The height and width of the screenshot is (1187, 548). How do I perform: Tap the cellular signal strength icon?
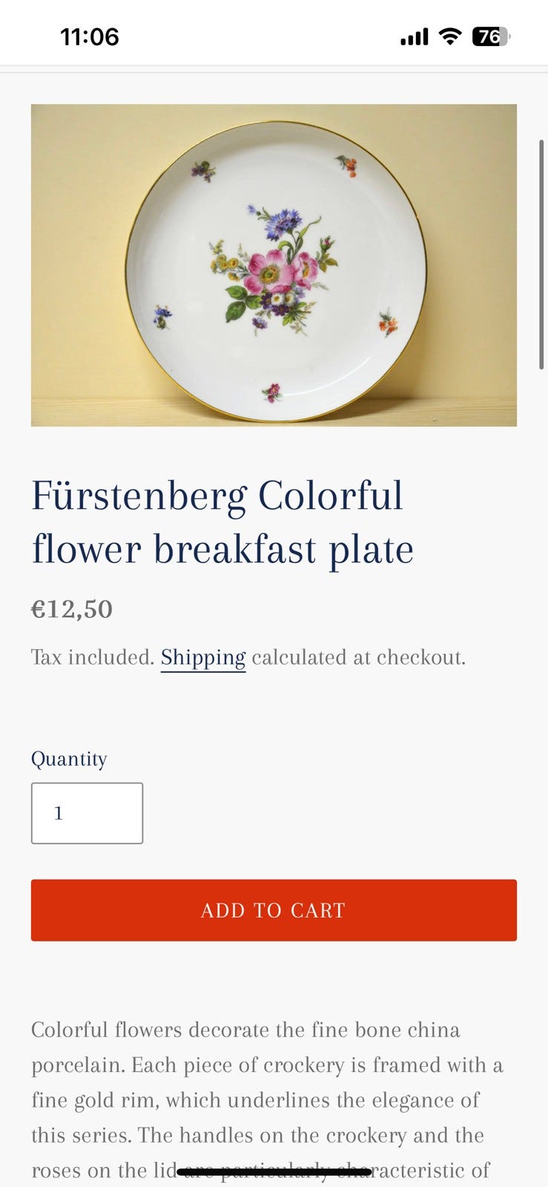tap(414, 36)
